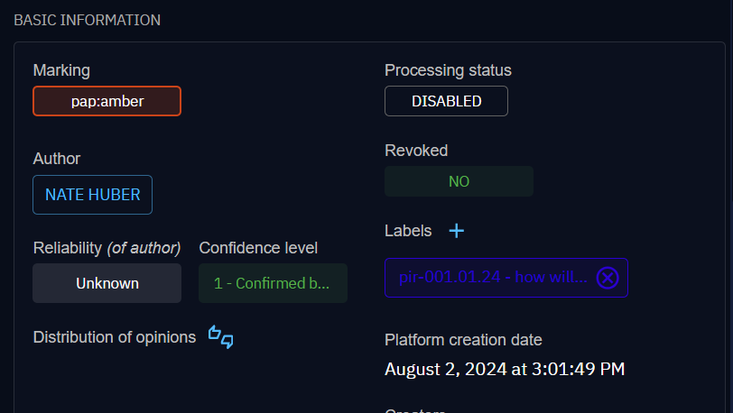Click the 'Reliability (of author)' title
This screenshot has height=413, width=733.
click(107, 247)
